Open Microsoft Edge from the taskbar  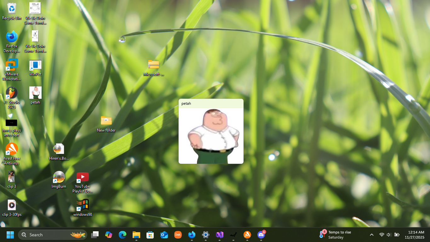tap(123, 235)
